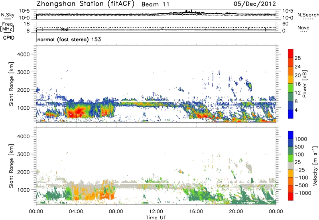Click the -500 label on Velocity colorbar
319x220 pixels.
(301, 185)
